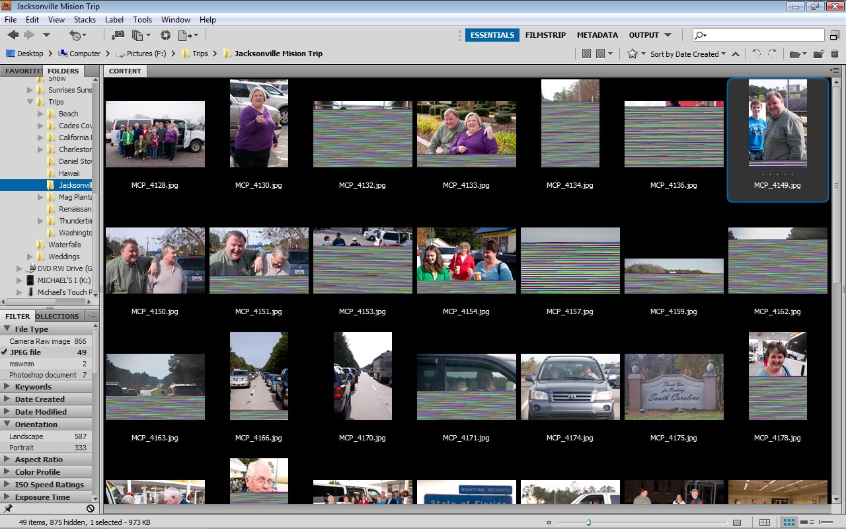The height and width of the screenshot is (529, 846).
Task: Switch to the FILMSTRIP workspace
Action: pyautogui.click(x=545, y=35)
